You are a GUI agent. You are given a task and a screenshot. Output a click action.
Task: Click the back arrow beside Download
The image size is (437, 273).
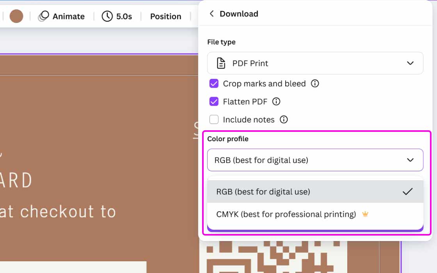211,14
